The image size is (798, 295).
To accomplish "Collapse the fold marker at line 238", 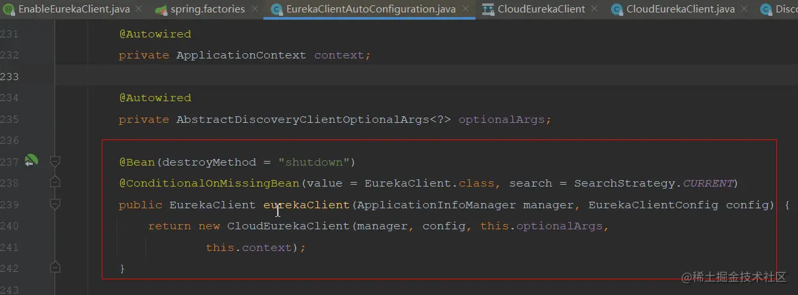I will (x=55, y=182).
